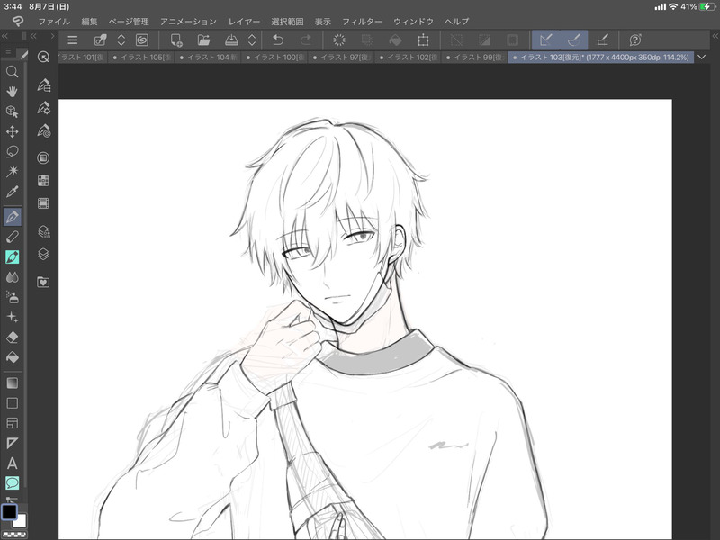Undo the last action
Viewport: 720px width, 540px height.
coord(278,40)
